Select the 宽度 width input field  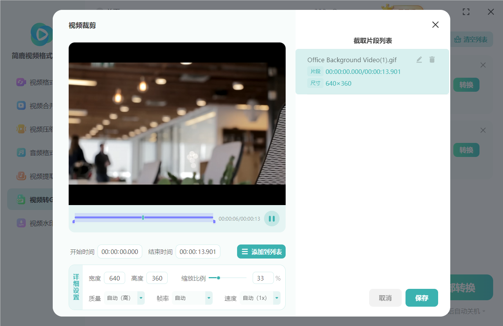tap(115, 278)
